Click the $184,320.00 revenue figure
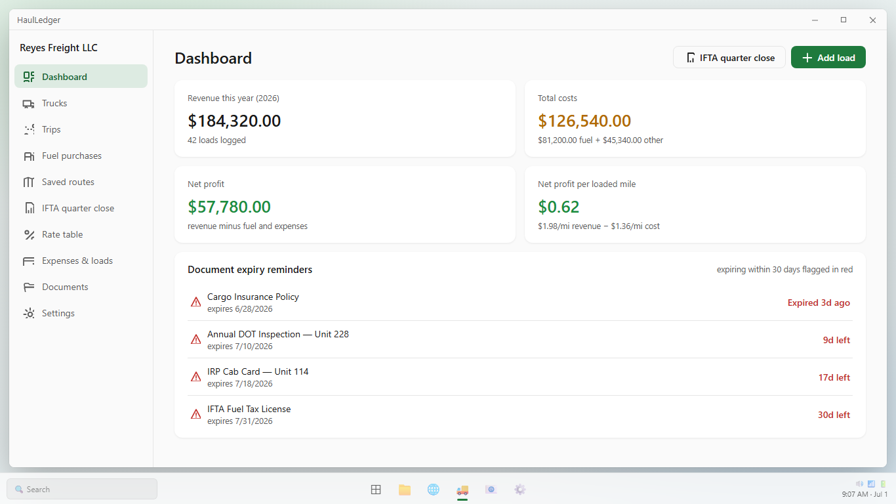896x504 pixels. (x=234, y=121)
